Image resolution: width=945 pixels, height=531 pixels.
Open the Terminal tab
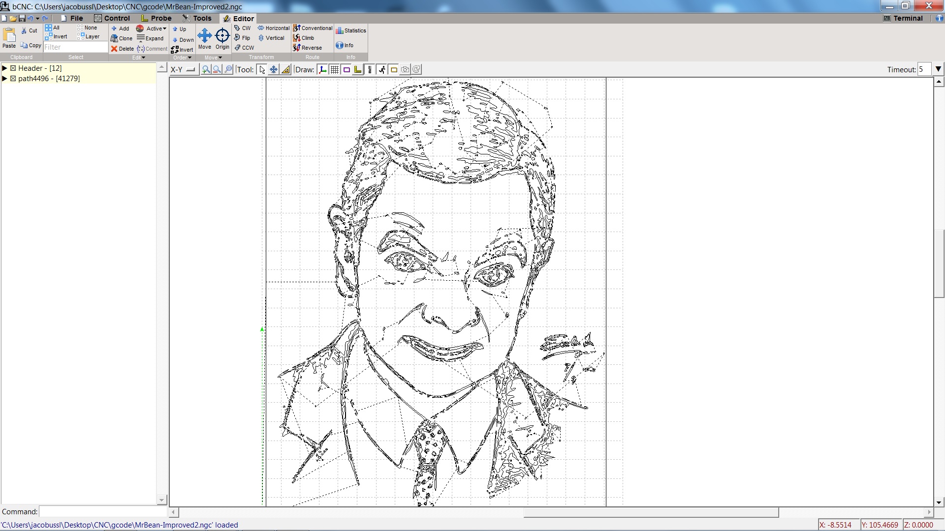(x=903, y=18)
